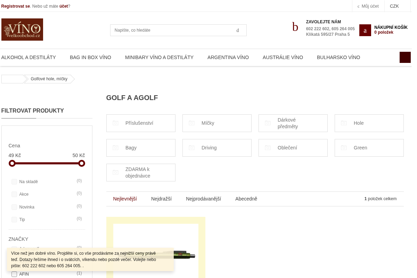
Task: Click the home breadcrumb box
Action: pyautogui.click(x=13, y=79)
